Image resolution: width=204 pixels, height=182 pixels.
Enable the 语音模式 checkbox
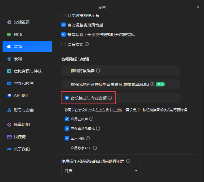coord(63,44)
